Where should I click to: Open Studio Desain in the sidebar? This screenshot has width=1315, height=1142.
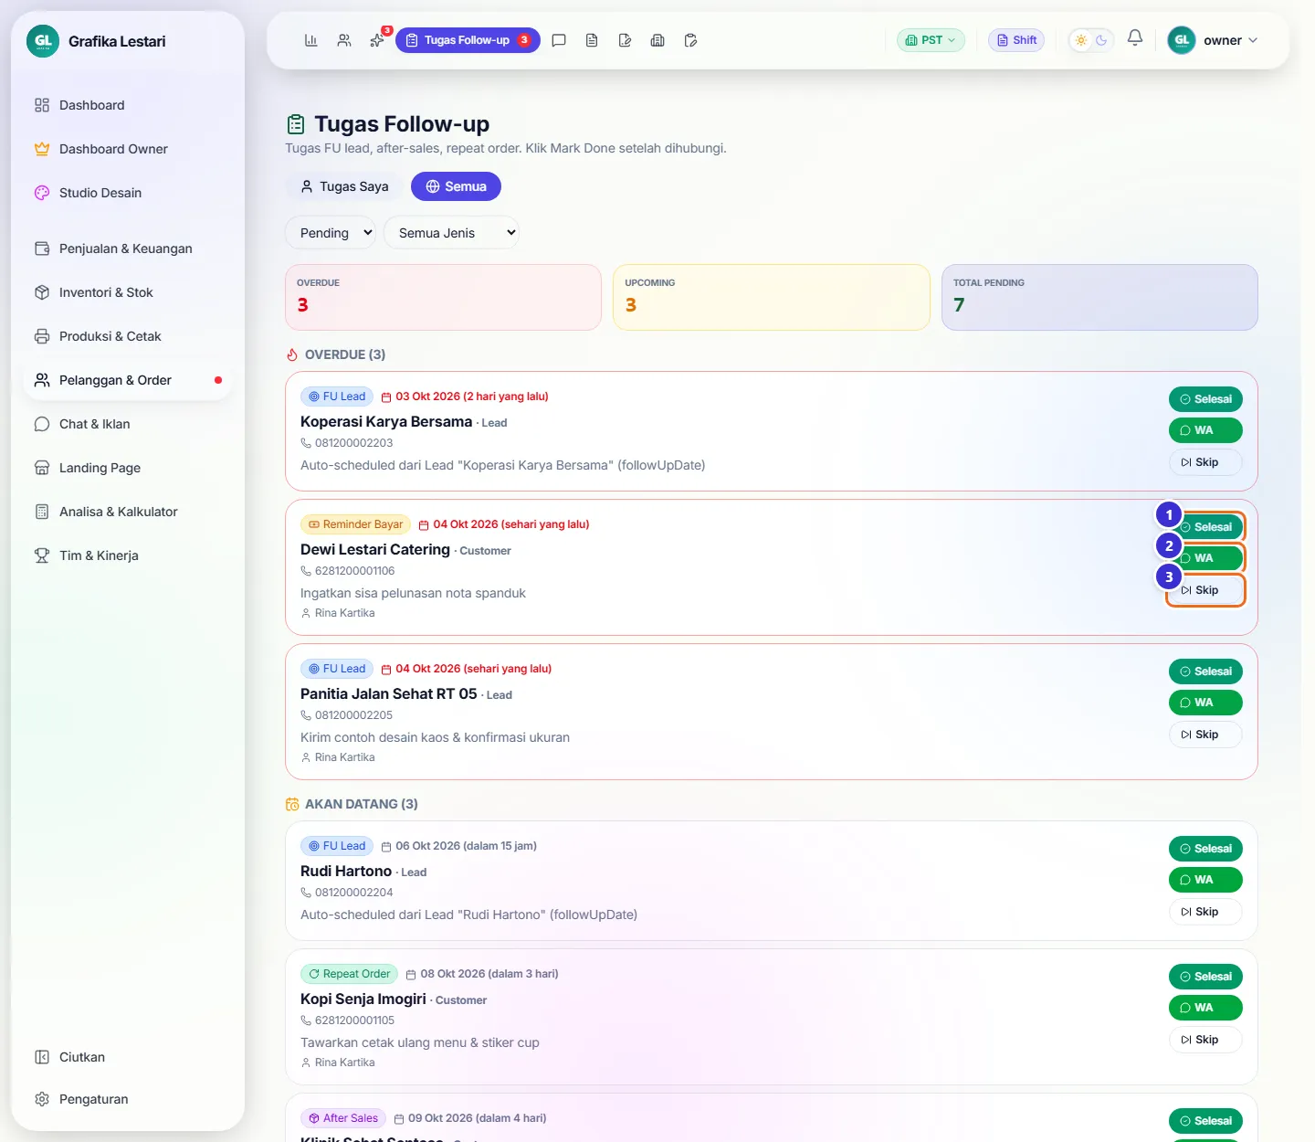[x=128, y=193]
